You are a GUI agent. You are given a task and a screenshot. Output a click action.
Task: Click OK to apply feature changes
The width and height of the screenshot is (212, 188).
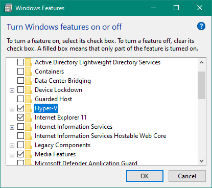tap(145, 176)
